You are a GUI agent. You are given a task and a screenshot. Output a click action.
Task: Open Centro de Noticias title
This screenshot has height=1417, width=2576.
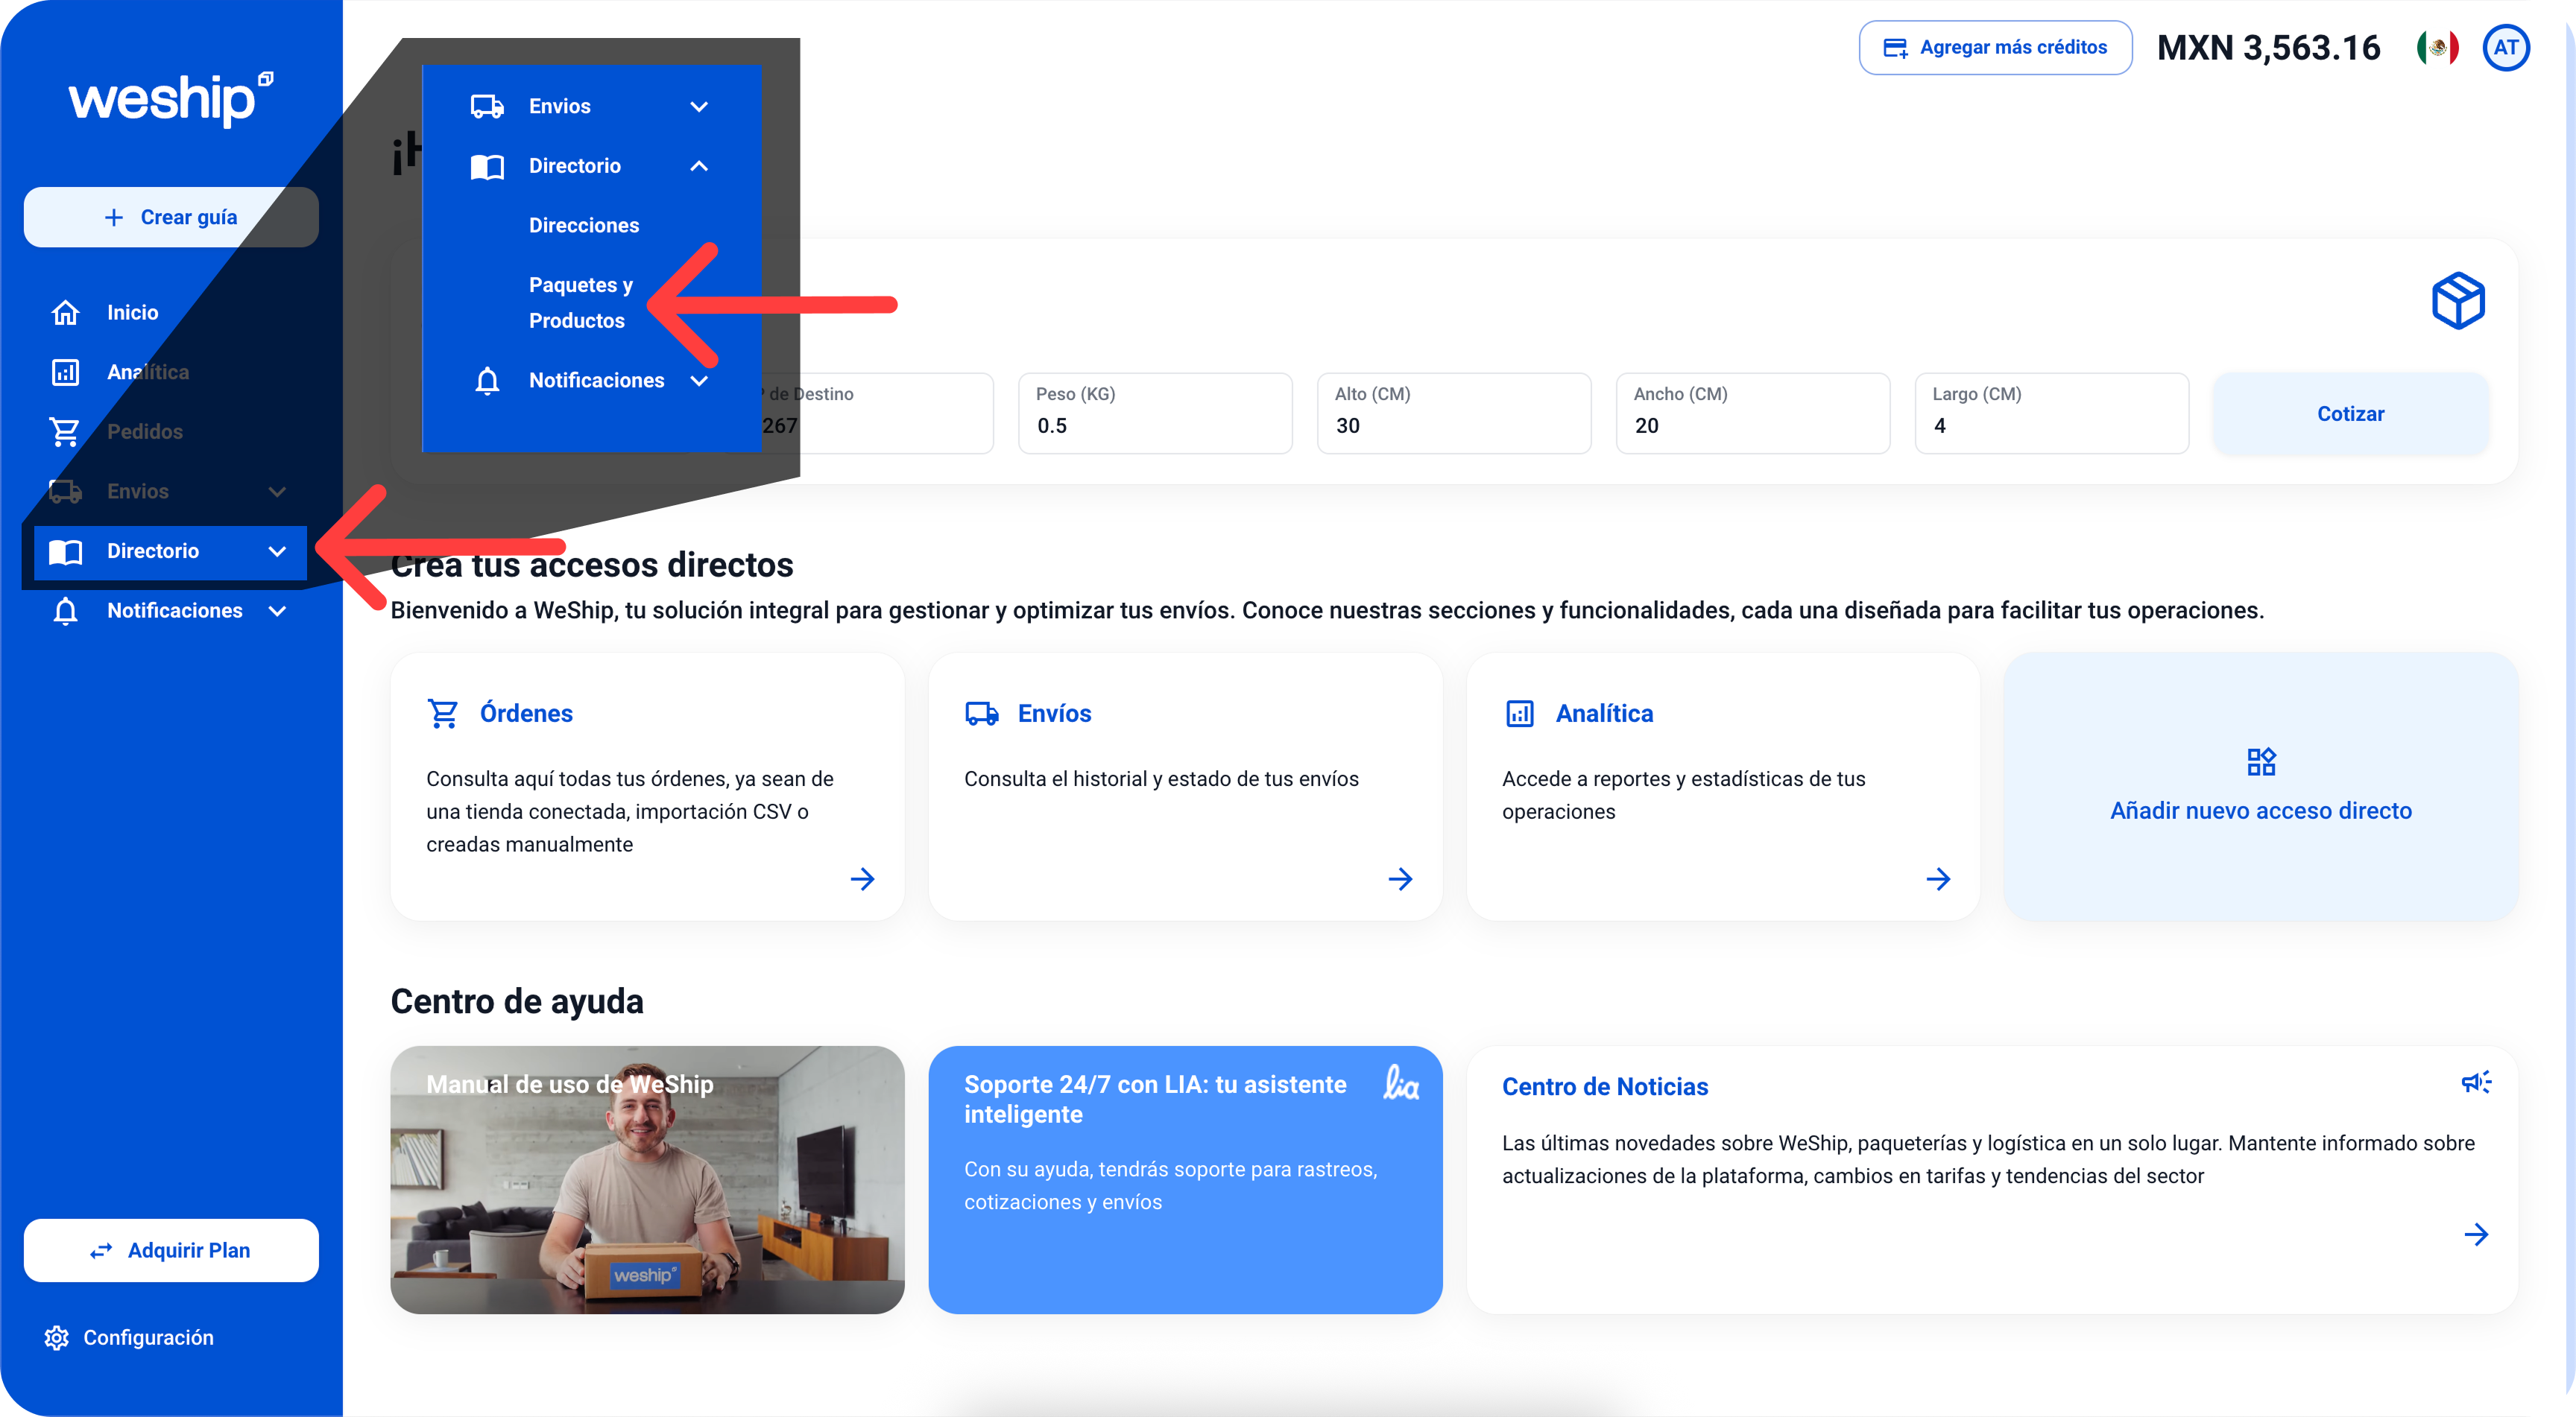point(1605,1087)
